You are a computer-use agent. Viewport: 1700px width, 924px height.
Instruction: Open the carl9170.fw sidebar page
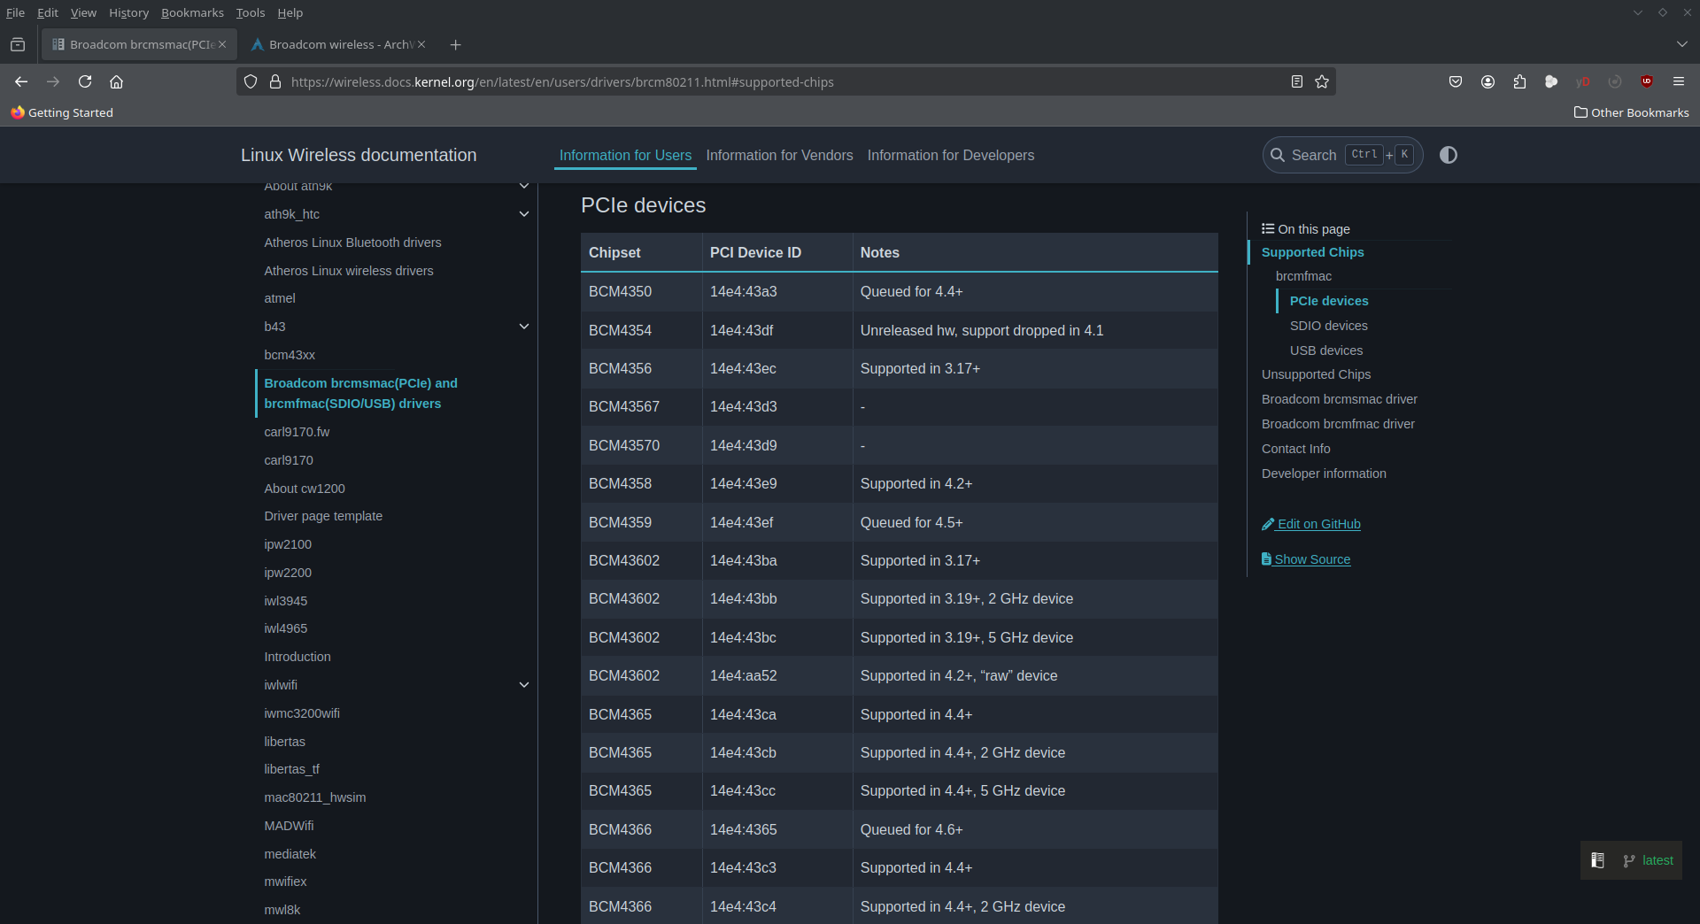coord(297,432)
